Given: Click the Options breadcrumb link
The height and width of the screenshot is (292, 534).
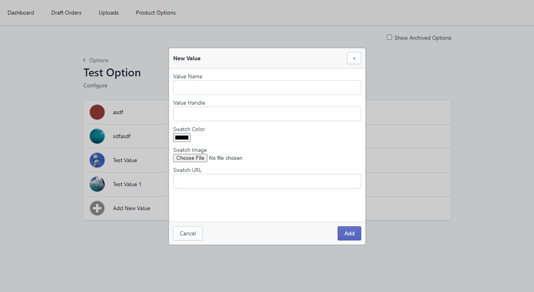Looking at the screenshot, I should [99, 60].
